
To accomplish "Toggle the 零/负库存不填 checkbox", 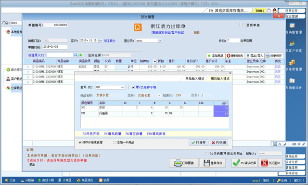I will [x=133, y=87].
